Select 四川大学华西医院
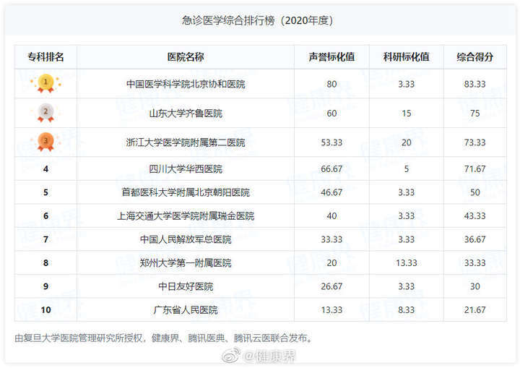Viewport: 520px width, 368px height. coord(186,169)
